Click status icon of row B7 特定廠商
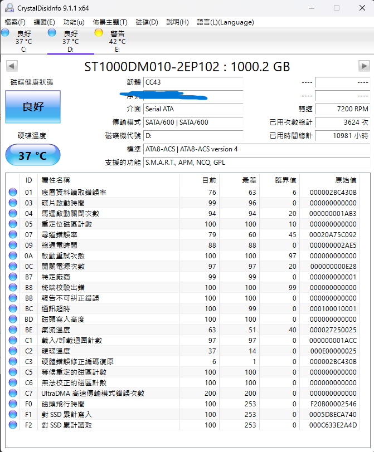Image resolution: width=374 pixels, height=452 pixels. point(13,277)
